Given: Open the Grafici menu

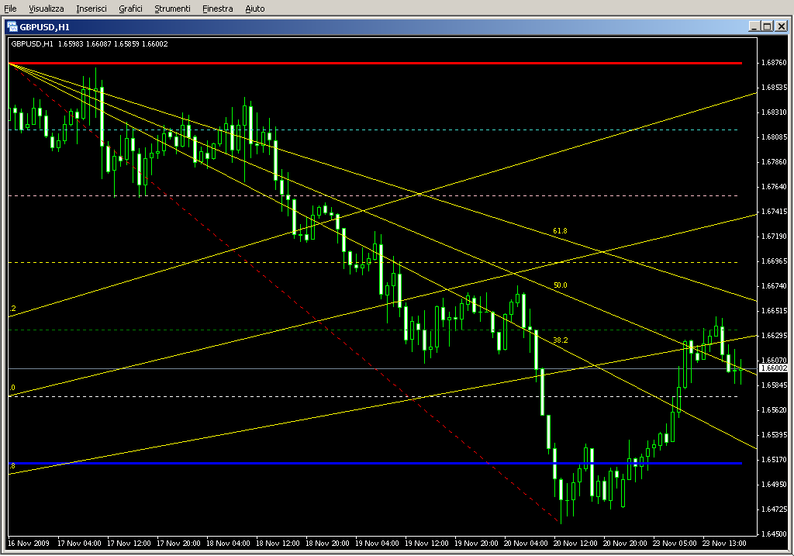Looking at the screenshot, I should tap(130, 9).
